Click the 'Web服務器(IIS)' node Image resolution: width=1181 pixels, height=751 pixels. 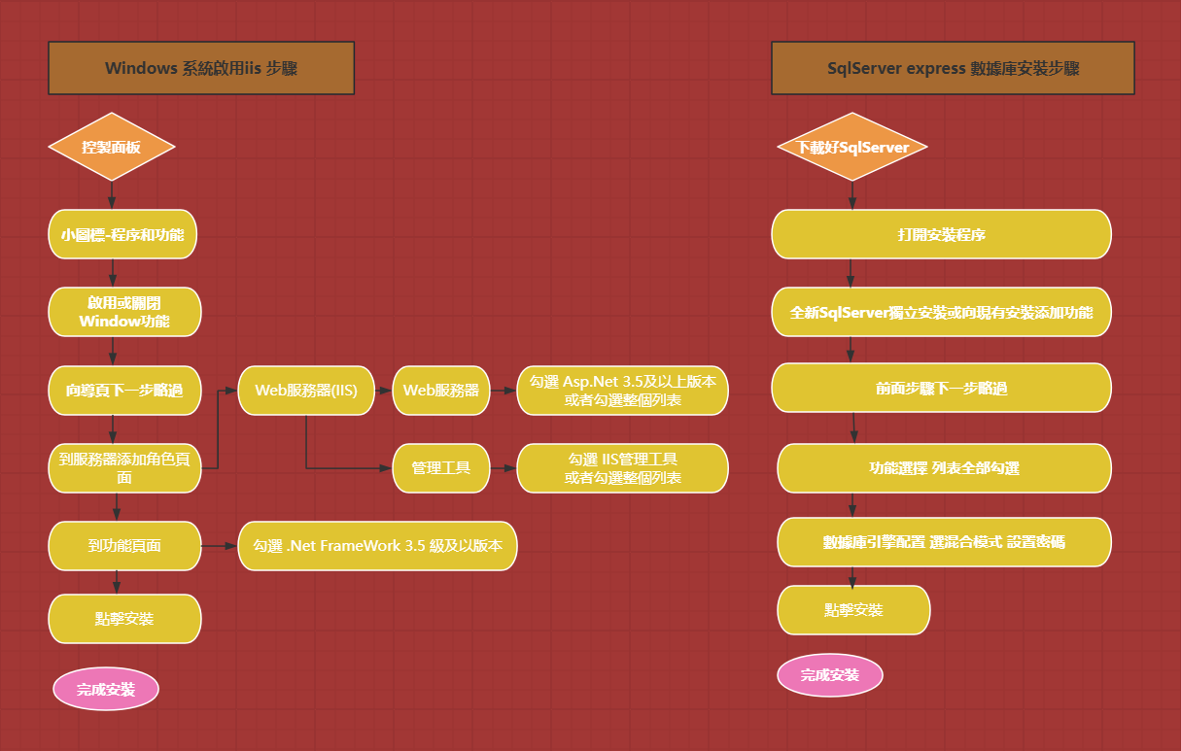click(306, 391)
